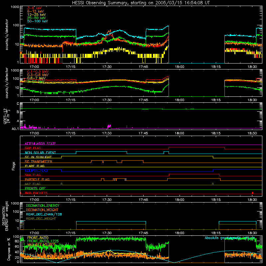Click the 17:00 tick label under the top keV panel
This screenshot has height=266, width=266.
(x=34, y=67)
